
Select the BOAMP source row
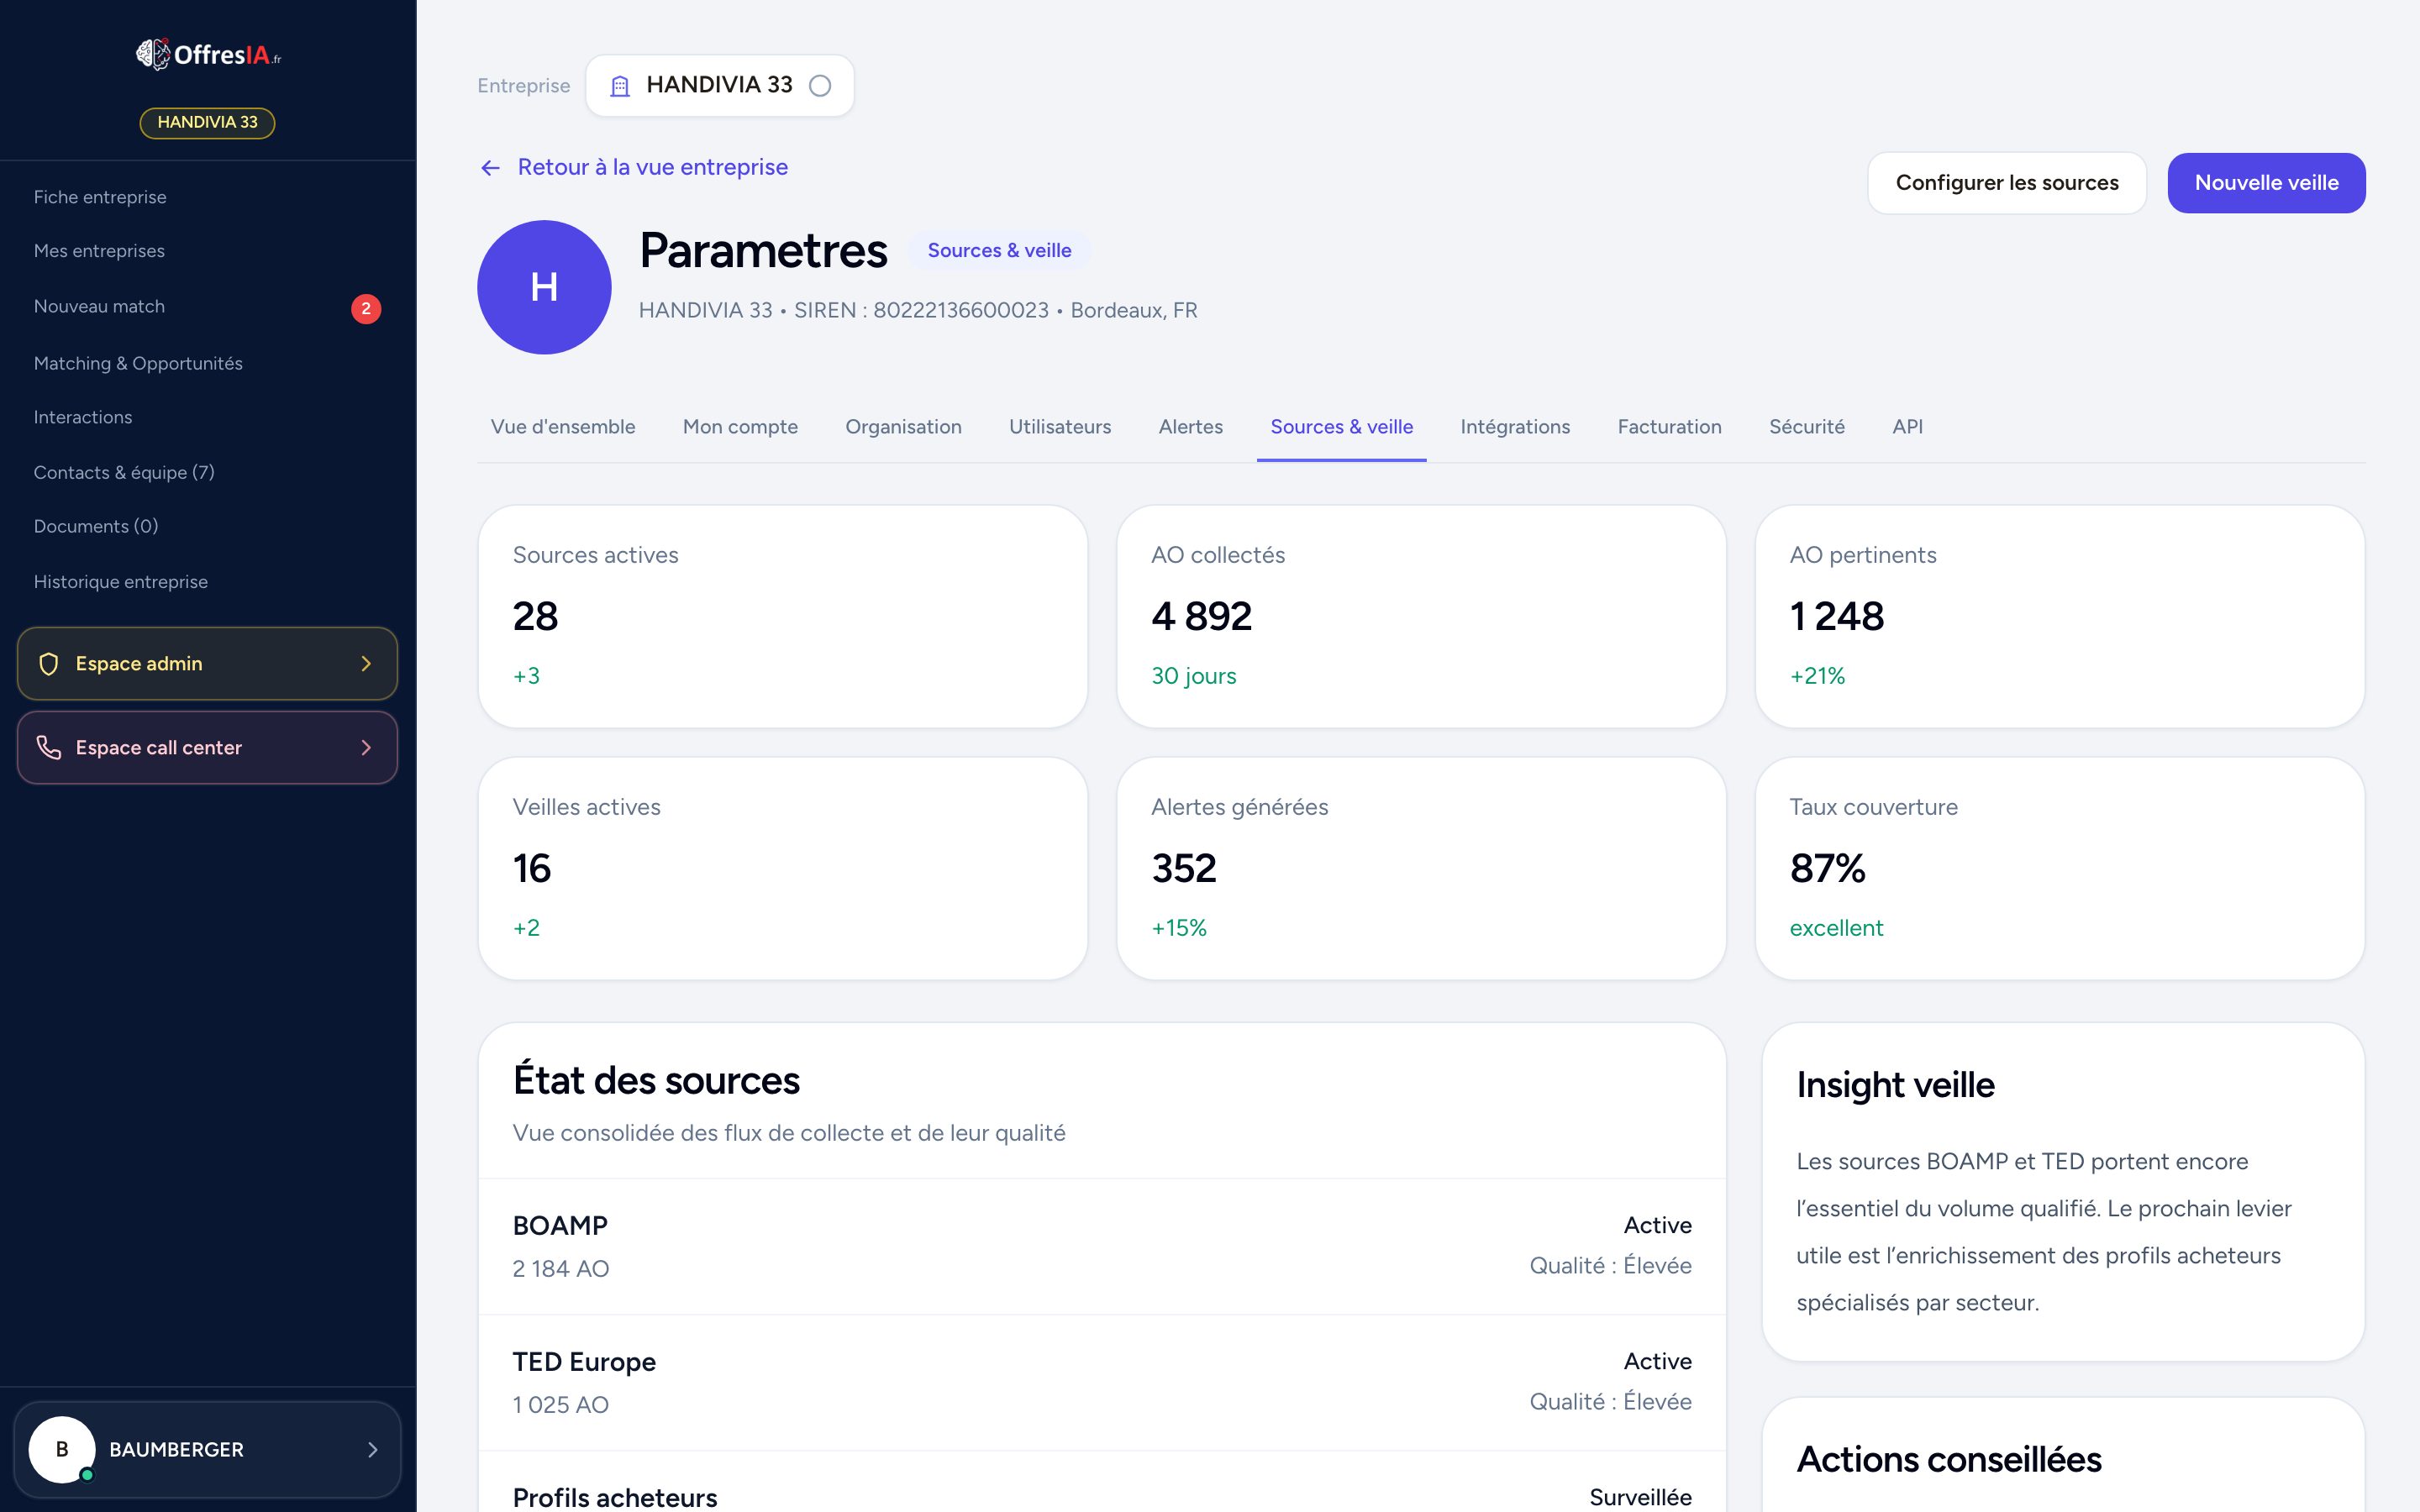click(1102, 1247)
